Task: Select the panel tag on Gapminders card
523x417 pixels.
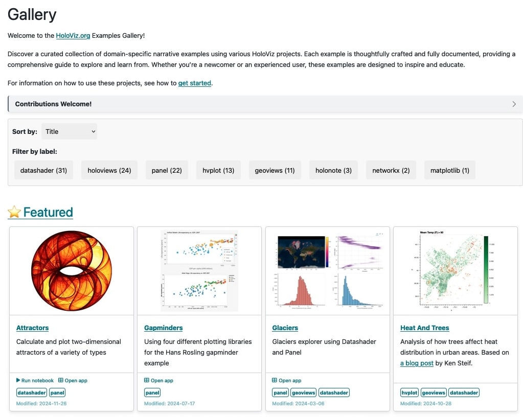Action: [152, 392]
